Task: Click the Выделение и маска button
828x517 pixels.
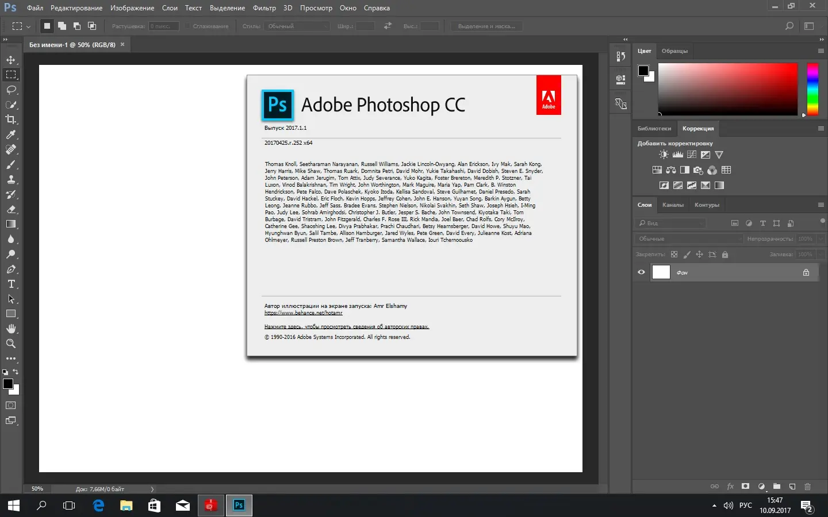Action: point(486,26)
